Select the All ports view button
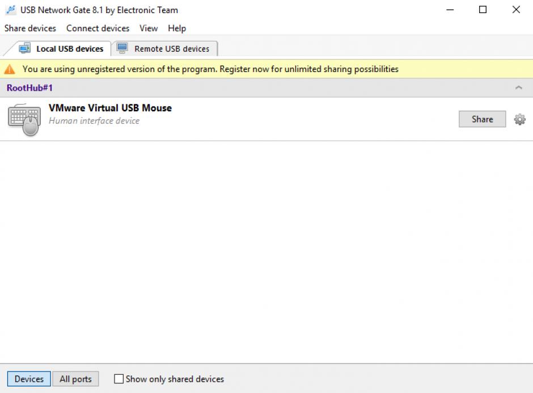The width and height of the screenshot is (533, 393). point(75,379)
